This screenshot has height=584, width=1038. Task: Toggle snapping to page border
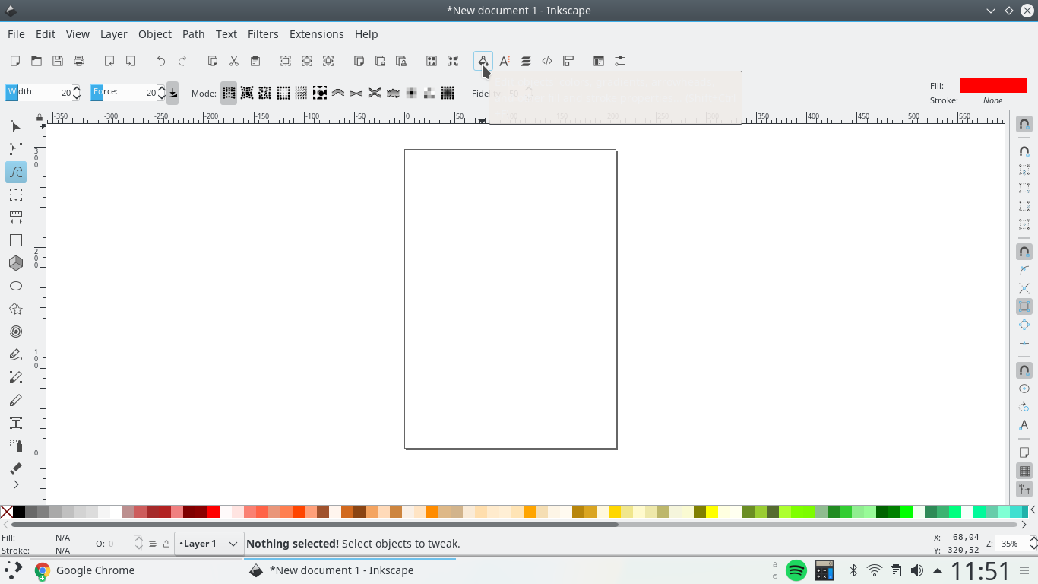1024,452
